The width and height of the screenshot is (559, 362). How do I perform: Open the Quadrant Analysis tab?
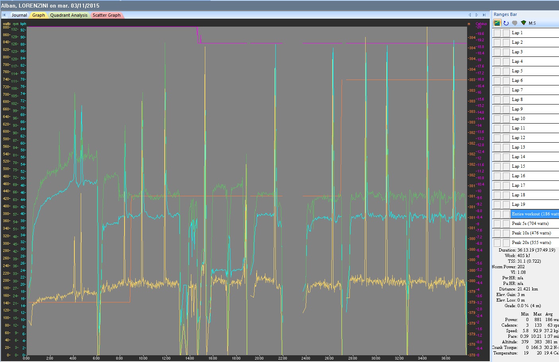click(69, 15)
